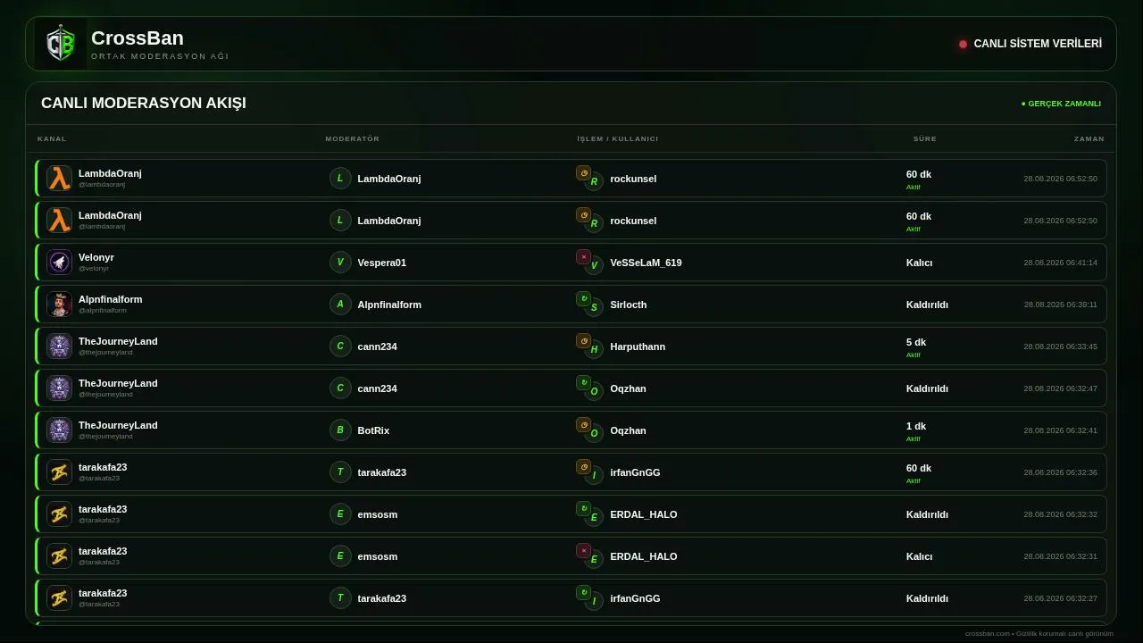1143x643 pixels.
Task: Open the @velonyr channel handle link
Action: point(94,268)
